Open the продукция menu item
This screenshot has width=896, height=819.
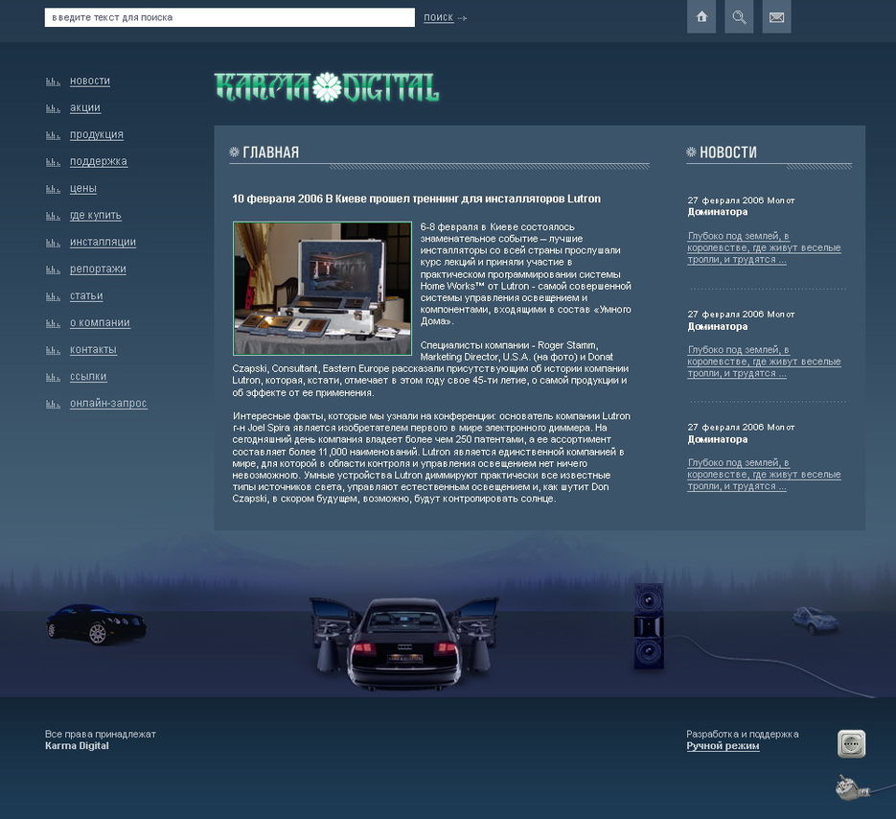97,135
